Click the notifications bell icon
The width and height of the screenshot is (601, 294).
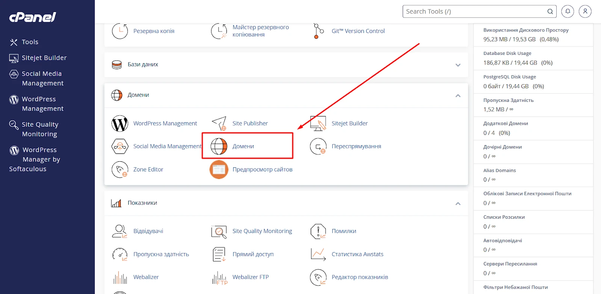coord(568,12)
